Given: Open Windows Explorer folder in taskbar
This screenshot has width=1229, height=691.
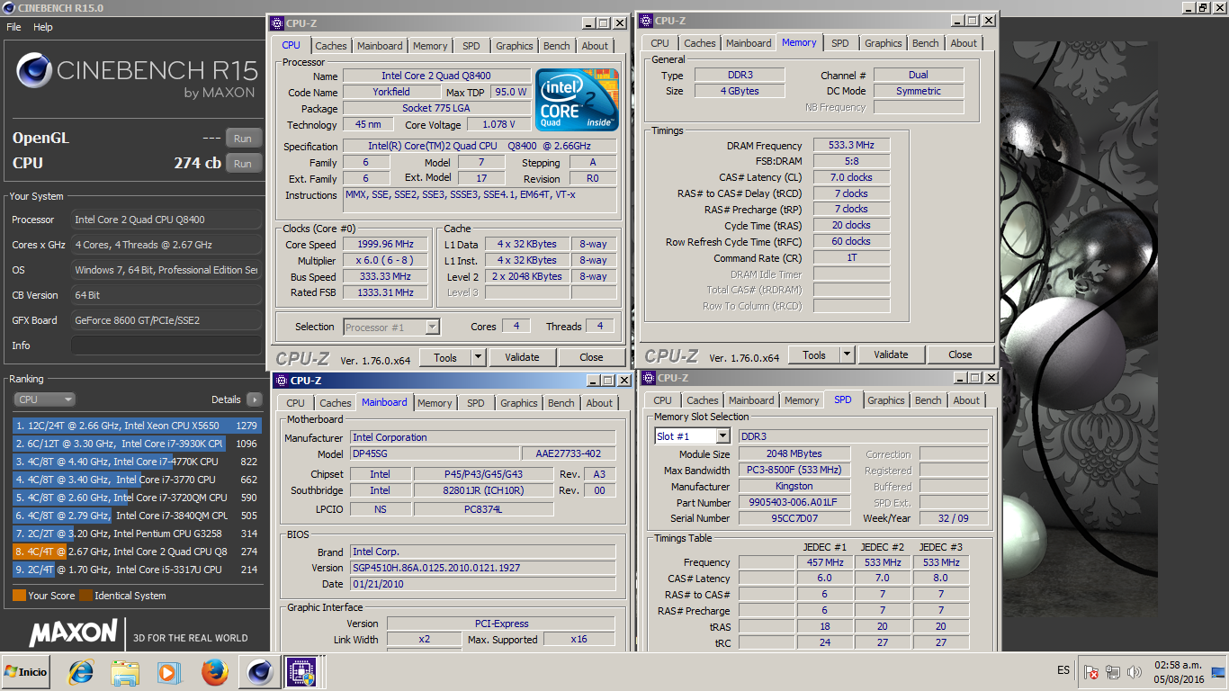Looking at the screenshot, I should (125, 671).
